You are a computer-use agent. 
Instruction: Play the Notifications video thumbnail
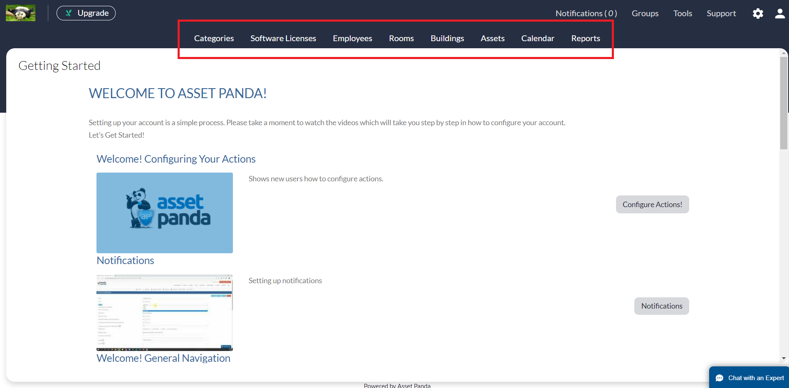165,313
